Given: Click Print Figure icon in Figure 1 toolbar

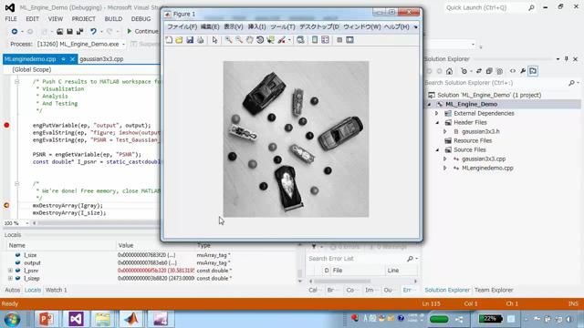Looking at the screenshot, I should (201, 40).
